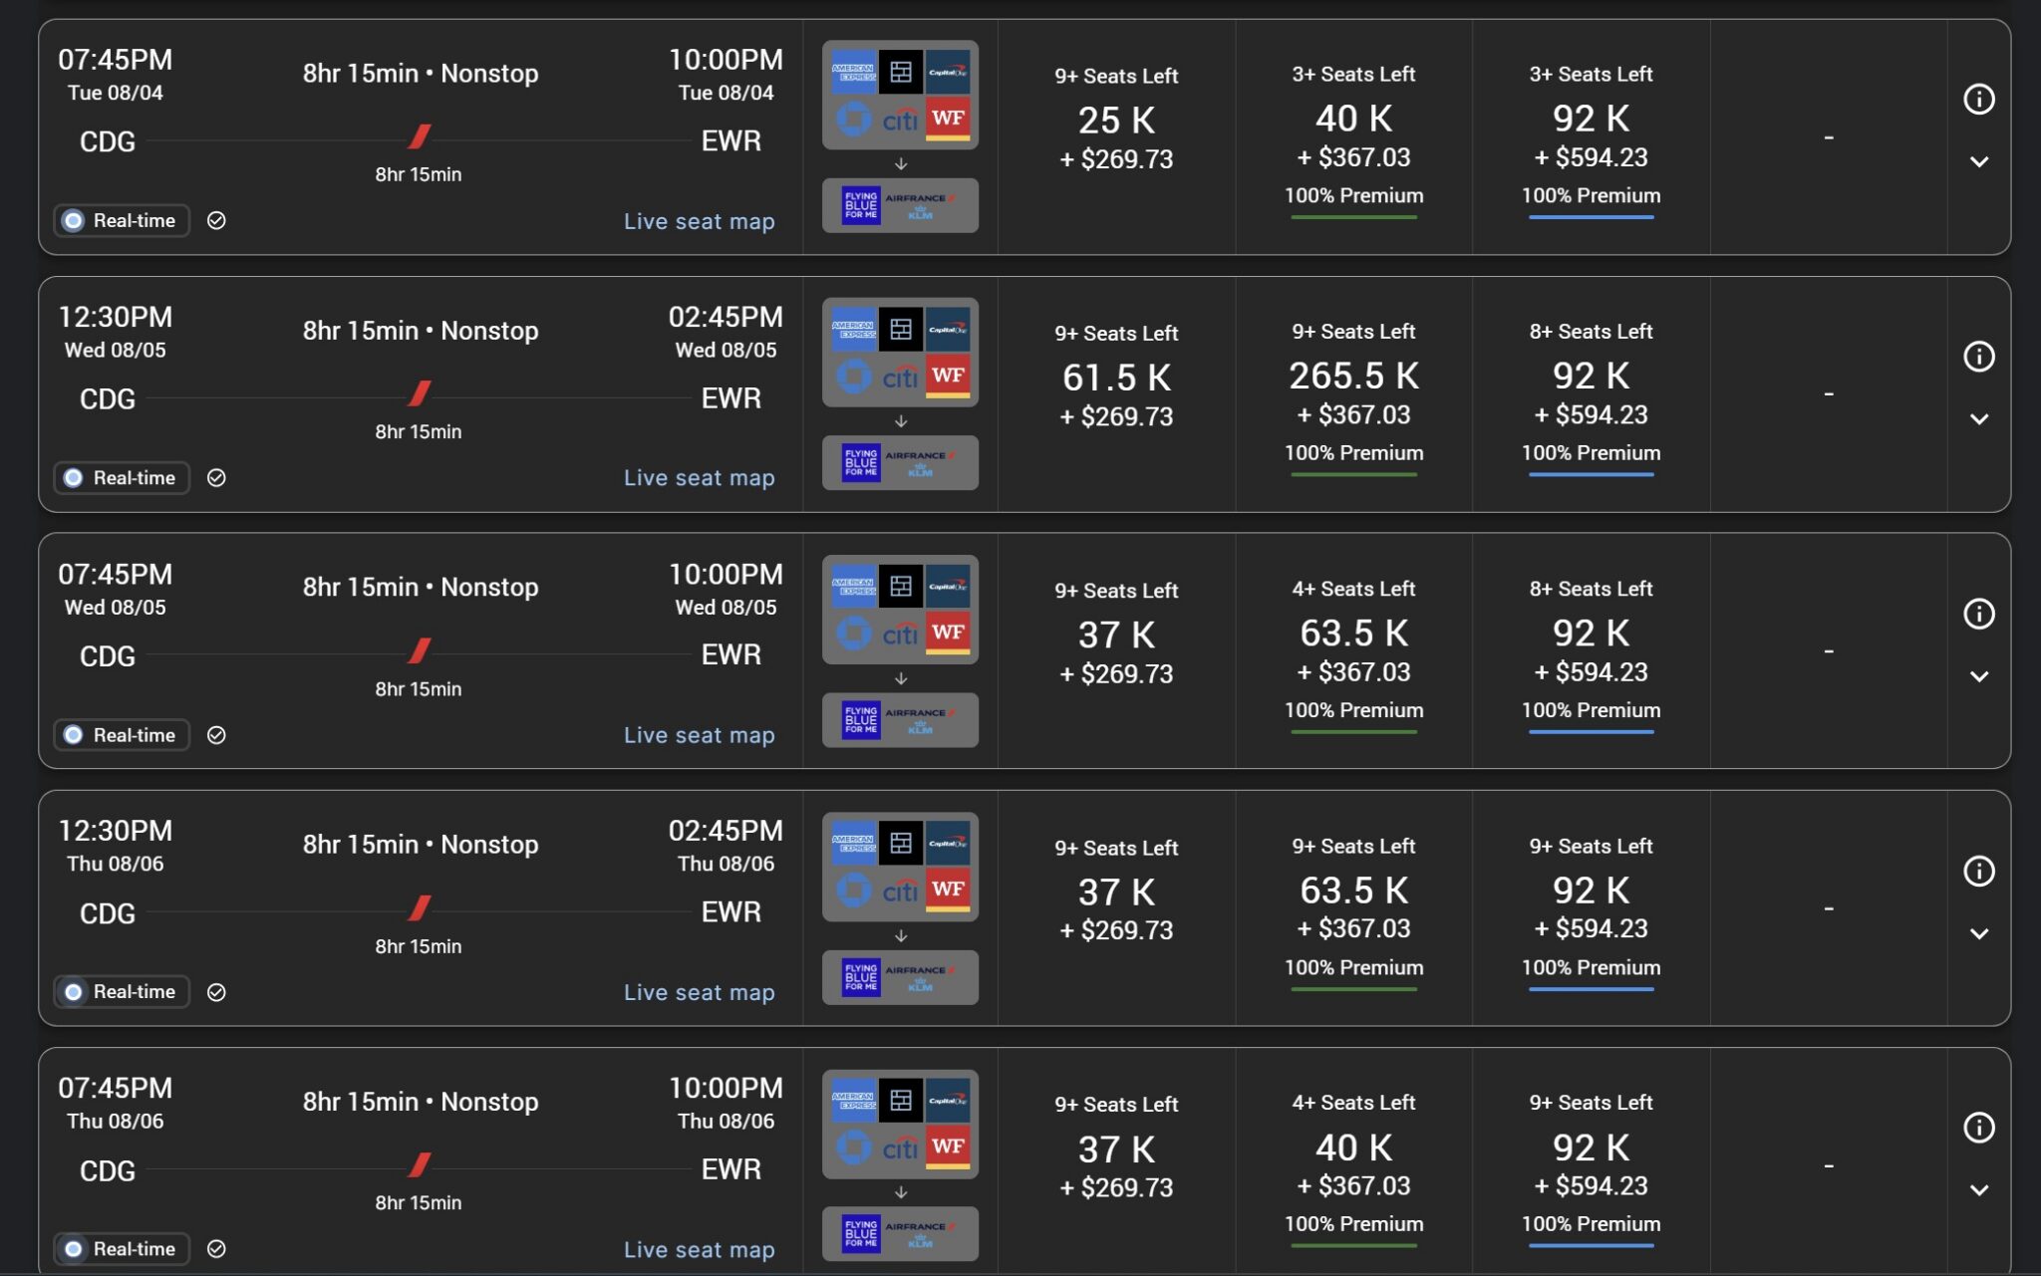Toggle Real-time indicator on Thu 7:45PM flight
The width and height of the screenshot is (2041, 1276).
(122, 1249)
